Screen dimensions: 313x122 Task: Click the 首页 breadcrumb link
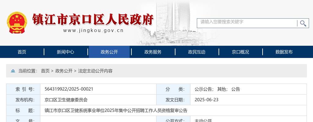(x=45, y=71)
